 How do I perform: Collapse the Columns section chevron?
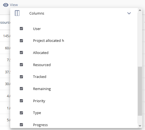tap(129, 13)
